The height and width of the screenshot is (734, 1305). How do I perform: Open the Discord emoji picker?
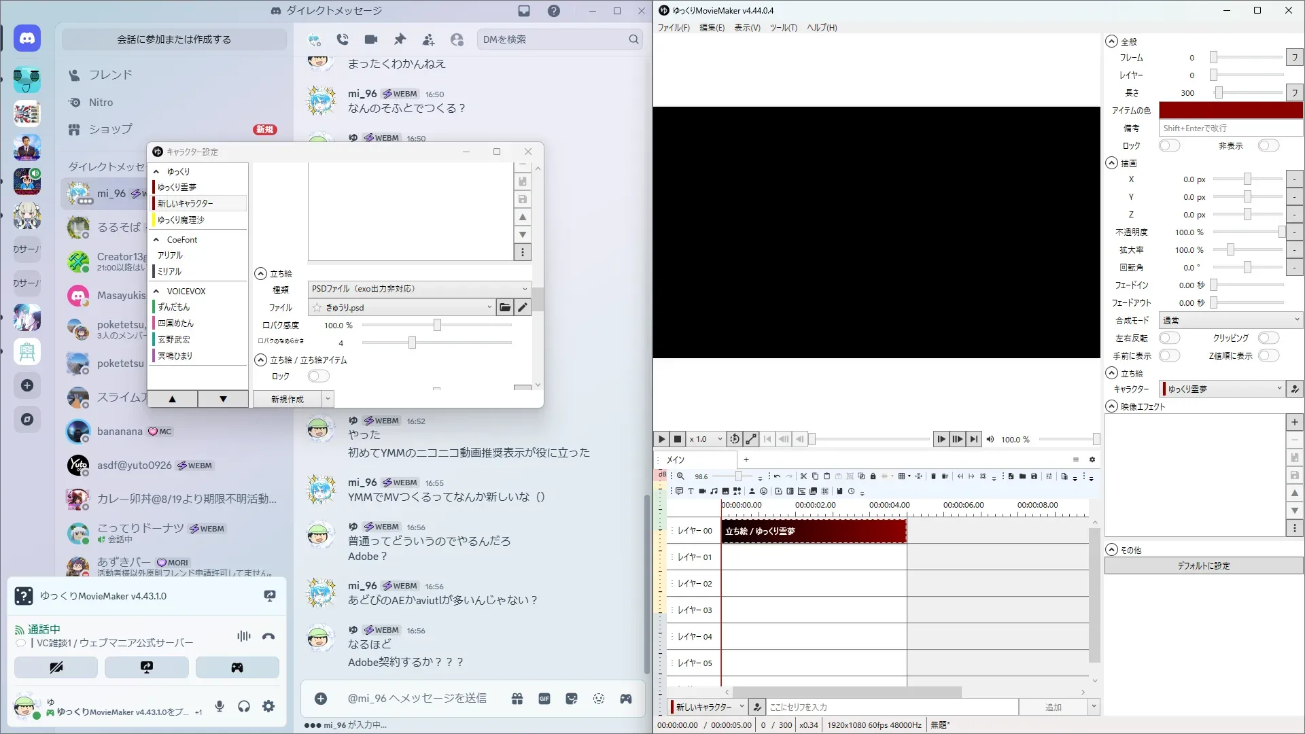598,699
